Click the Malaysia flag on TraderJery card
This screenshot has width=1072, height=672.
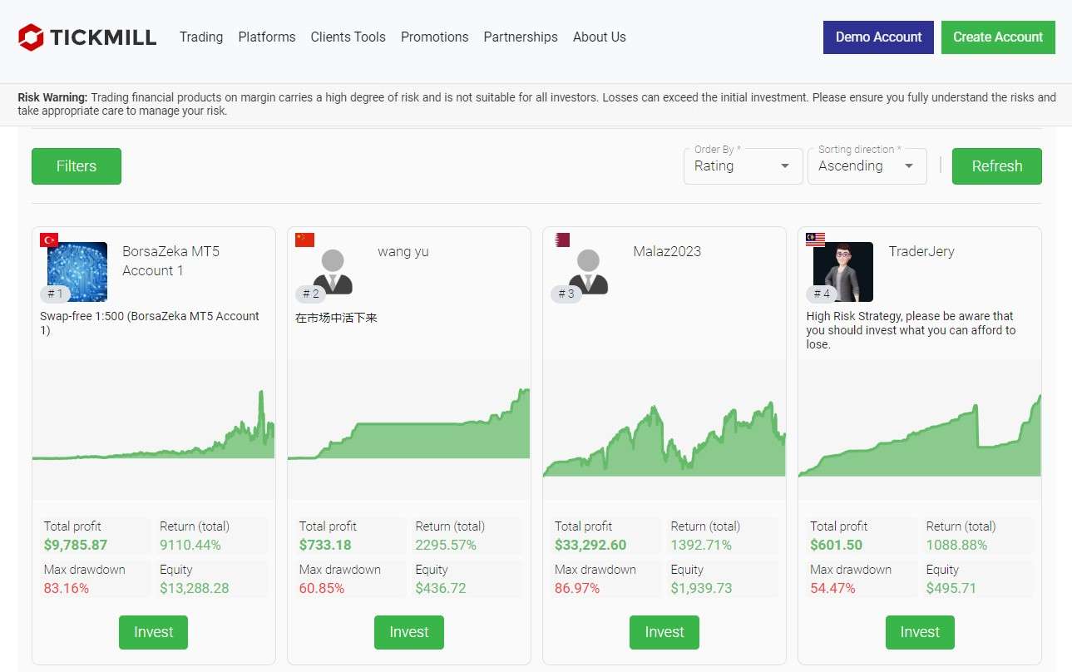pos(815,240)
